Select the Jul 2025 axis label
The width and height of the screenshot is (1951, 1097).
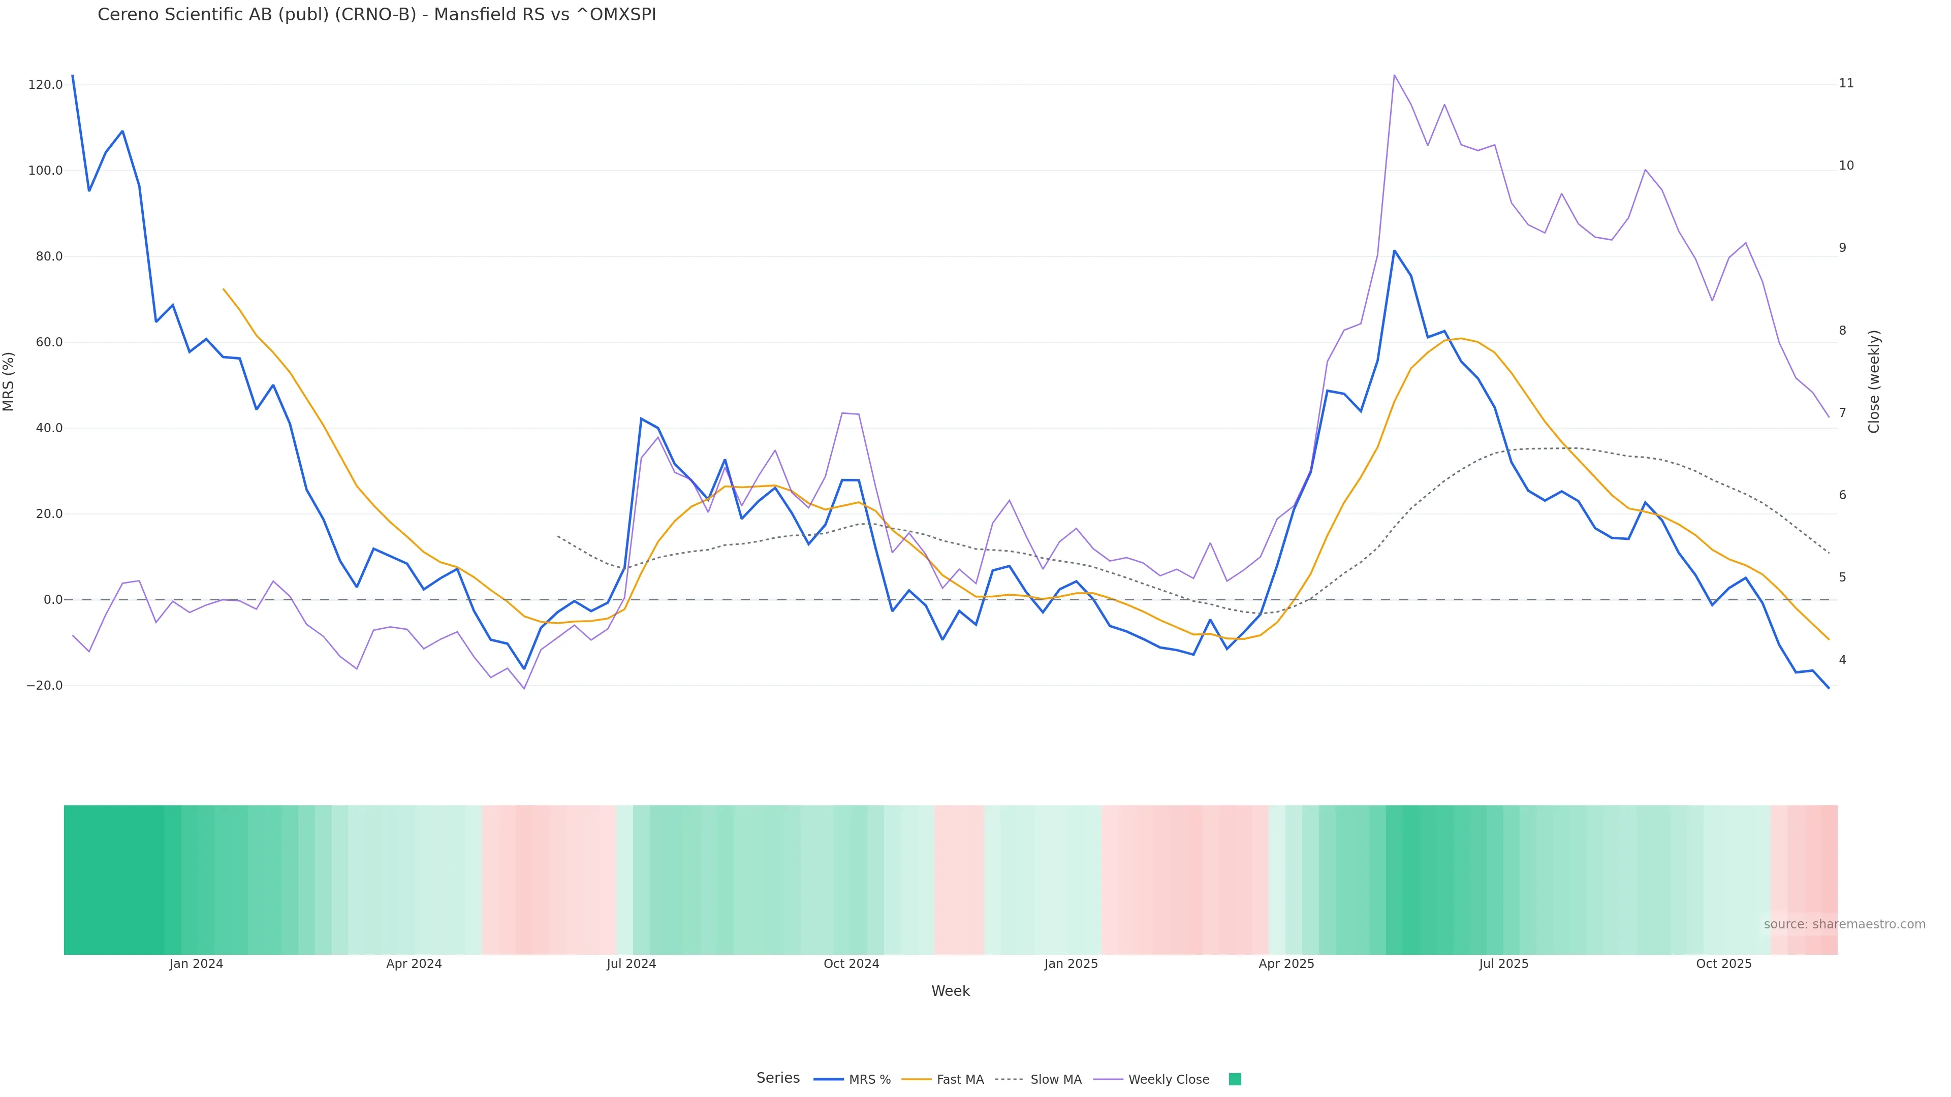(x=1503, y=964)
